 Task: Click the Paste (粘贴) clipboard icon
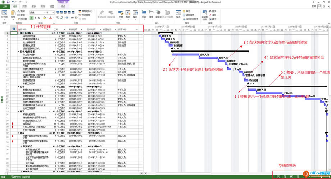[13, 14]
